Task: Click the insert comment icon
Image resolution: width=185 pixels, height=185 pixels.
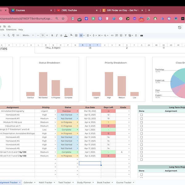Action: pyautogui.click(x=117, y=35)
